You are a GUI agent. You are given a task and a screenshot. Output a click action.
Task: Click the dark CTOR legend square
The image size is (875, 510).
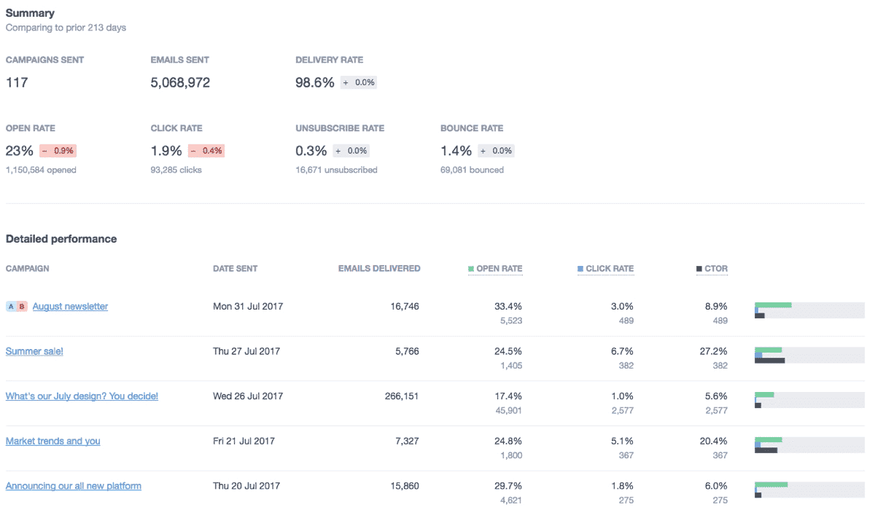pos(699,269)
